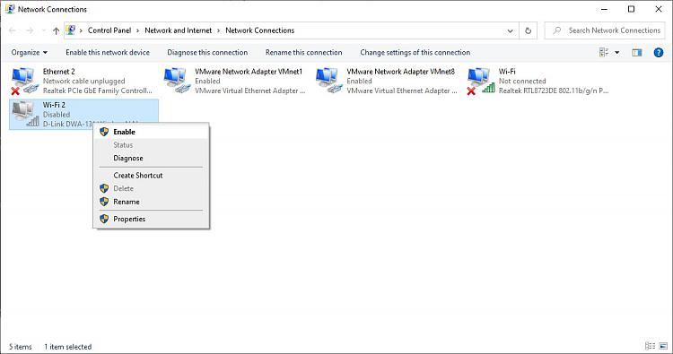673x354 pixels.
Task: Go up one level with Up arrow
Action: [56, 30]
